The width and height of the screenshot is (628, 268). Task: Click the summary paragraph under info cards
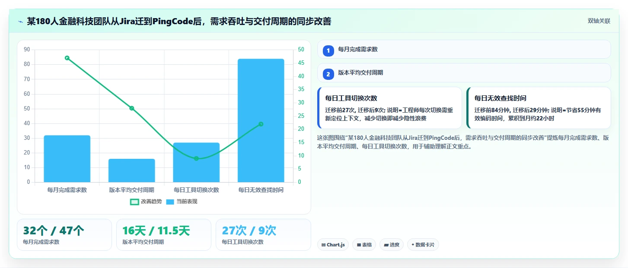click(463, 142)
